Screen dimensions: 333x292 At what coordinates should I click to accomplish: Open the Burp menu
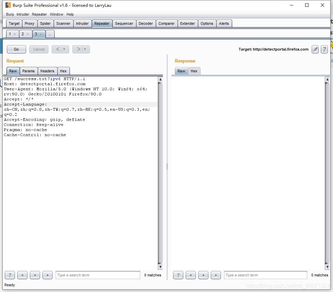pyautogui.click(x=10, y=15)
